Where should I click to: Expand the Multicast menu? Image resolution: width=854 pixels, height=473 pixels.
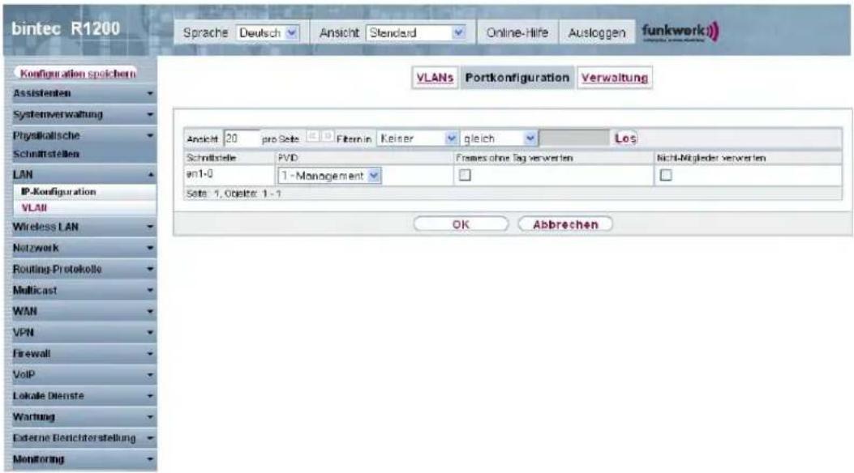pyautogui.click(x=80, y=290)
